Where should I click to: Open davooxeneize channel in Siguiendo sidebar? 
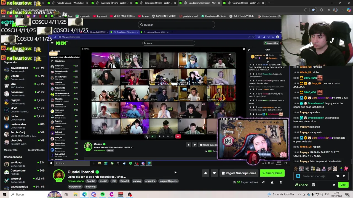tap(24, 69)
